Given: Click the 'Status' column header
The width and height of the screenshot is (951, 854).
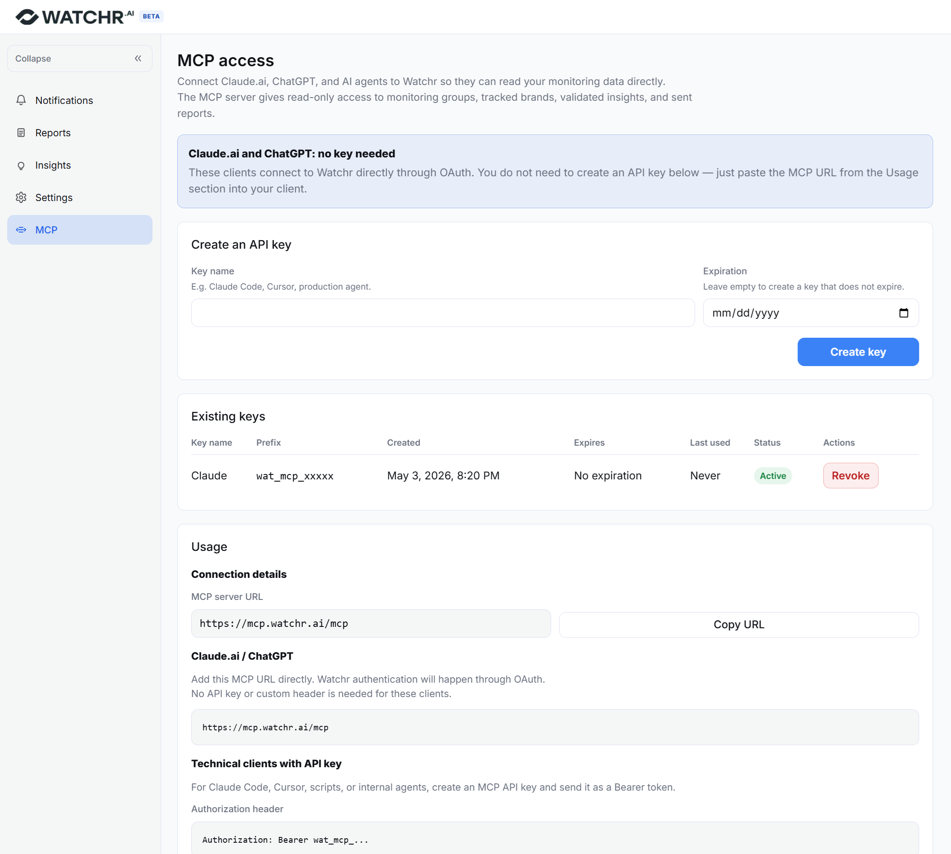Looking at the screenshot, I should click(x=767, y=443).
